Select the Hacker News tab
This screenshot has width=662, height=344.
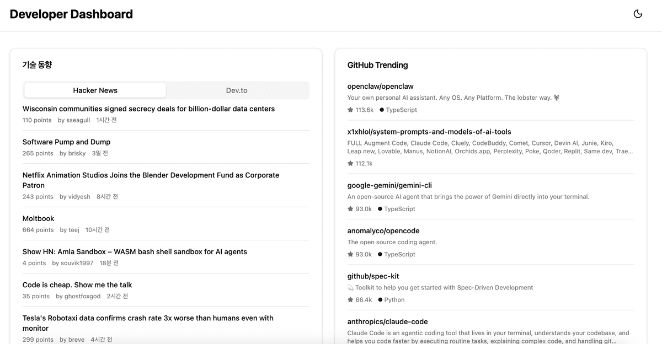95,90
